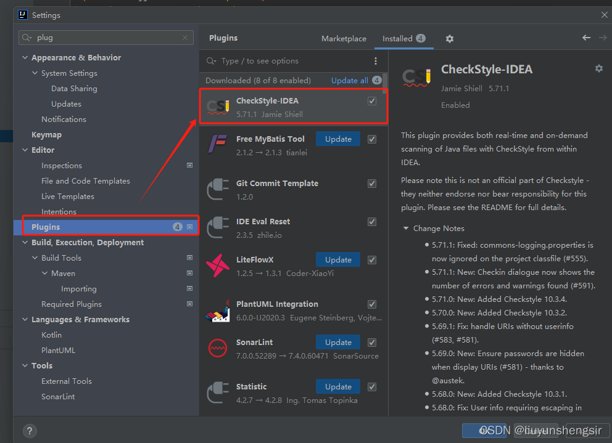The width and height of the screenshot is (612, 443).
Task: Select Keymap in the settings tree
Action: [x=46, y=134]
